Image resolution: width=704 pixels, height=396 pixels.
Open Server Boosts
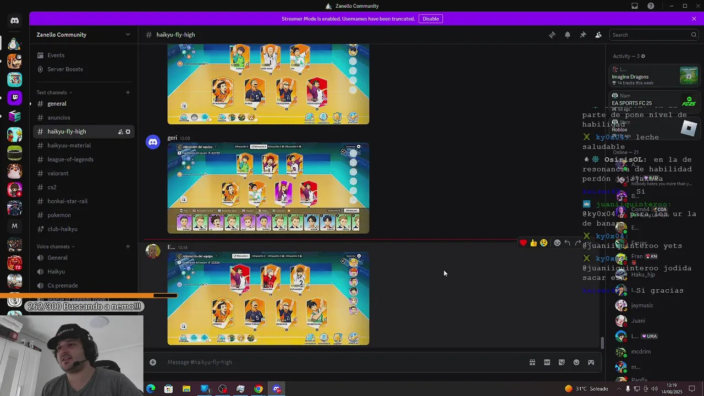coord(84,69)
